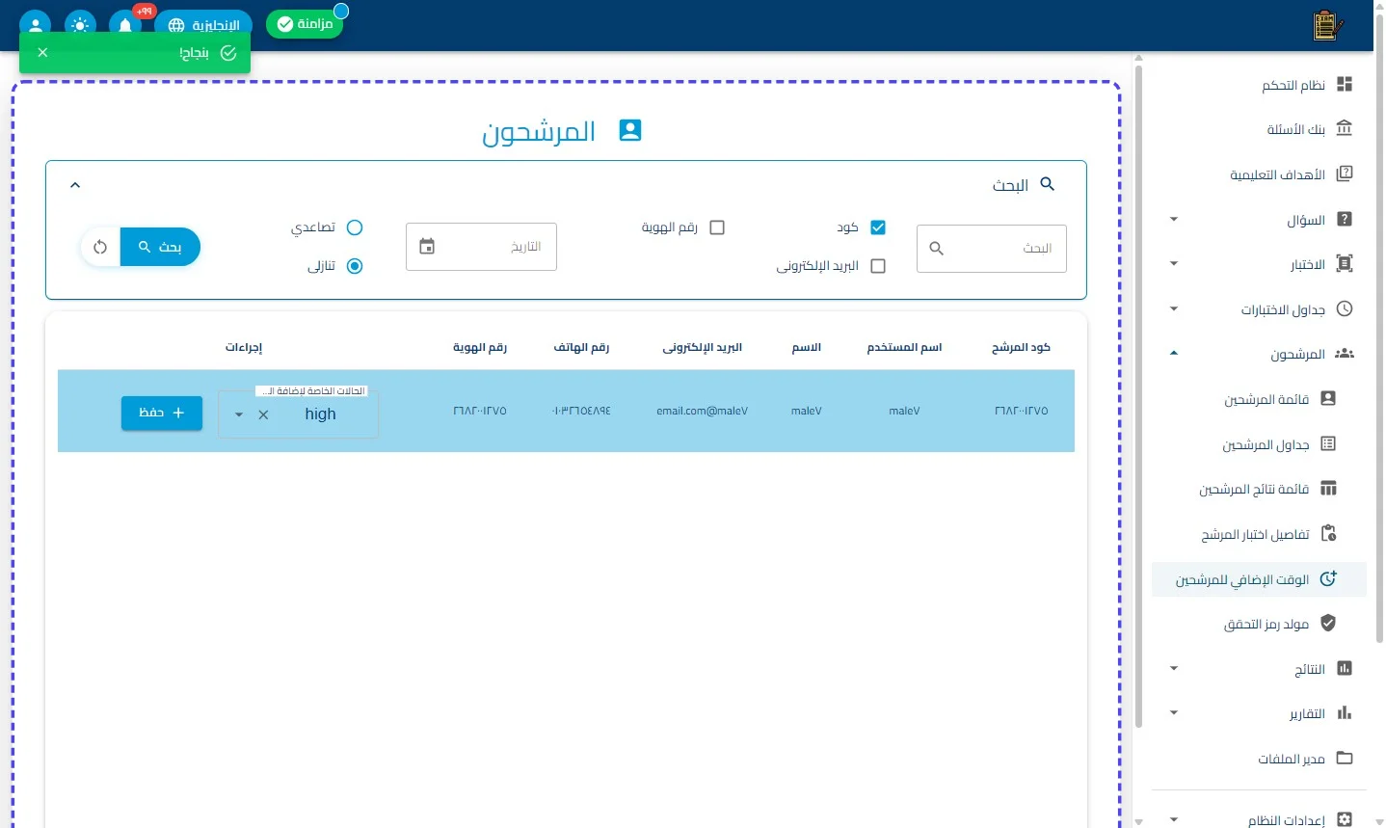The width and height of the screenshot is (1386, 828).
Task: Check the رقم الهوية checkbox
Action: click(717, 227)
